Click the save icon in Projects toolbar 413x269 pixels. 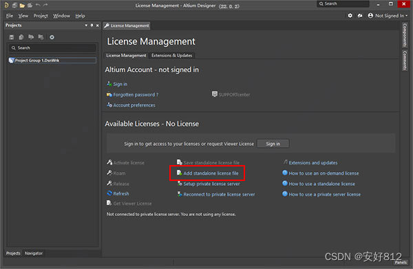coord(12,37)
